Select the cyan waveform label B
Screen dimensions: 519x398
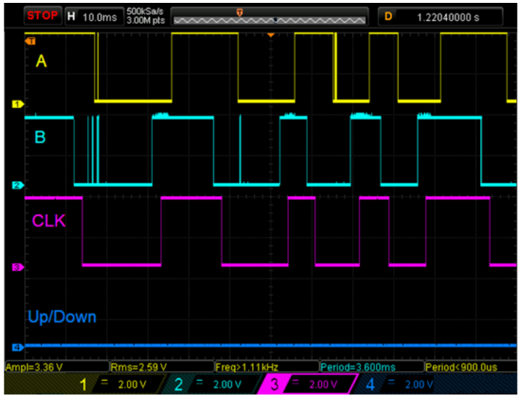40,137
